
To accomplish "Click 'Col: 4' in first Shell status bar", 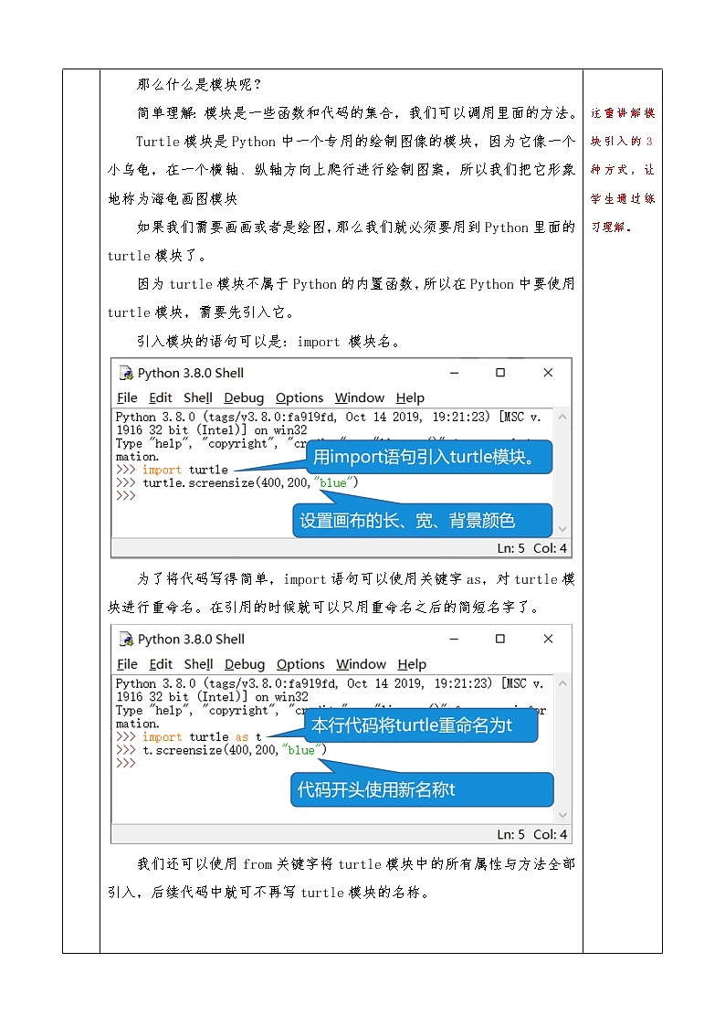I will point(550,548).
